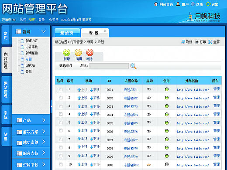Focus the 名称 filter input field
Image resolution: width=227 pixels, height=170 pixels.
pos(109,66)
